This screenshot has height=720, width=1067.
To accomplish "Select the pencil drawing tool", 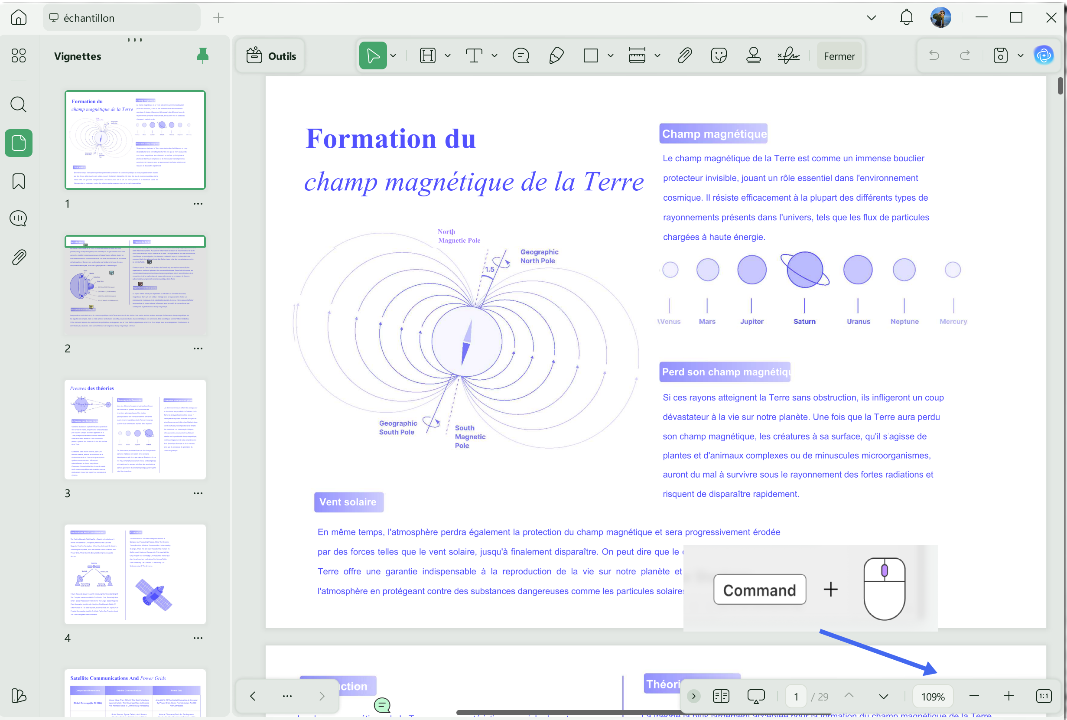I will pyautogui.click(x=556, y=56).
